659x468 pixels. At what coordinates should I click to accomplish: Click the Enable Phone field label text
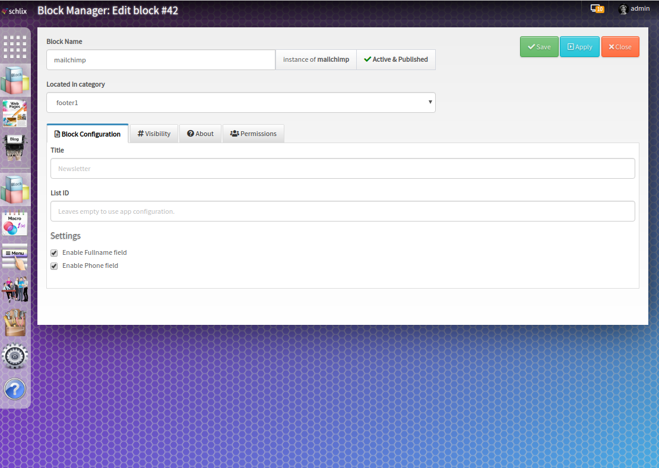point(90,265)
